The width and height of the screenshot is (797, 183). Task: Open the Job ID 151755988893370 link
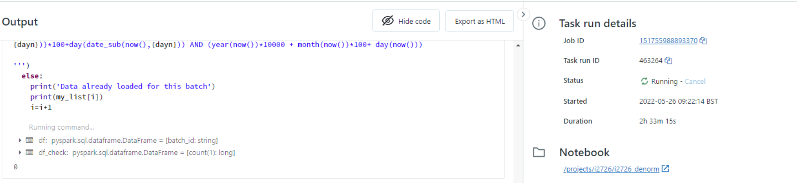tap(668, 41)
